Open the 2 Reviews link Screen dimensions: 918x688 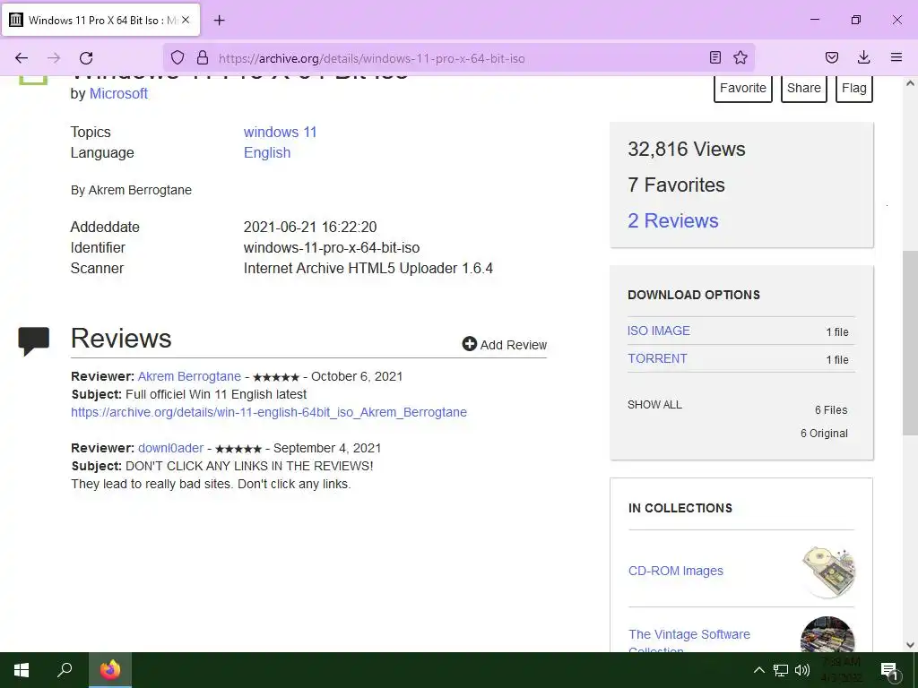672,220
